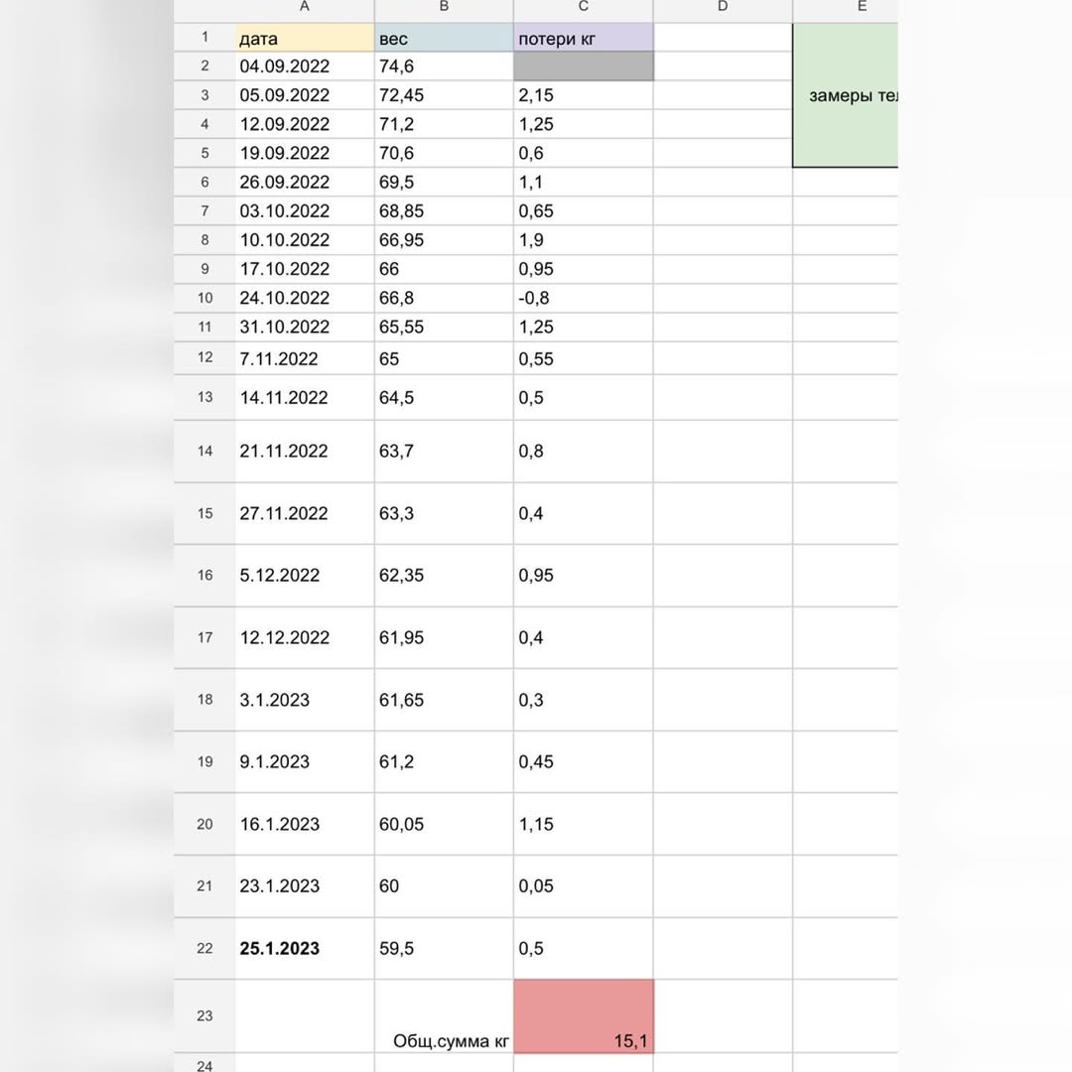1072x1072 pixels.
Task: Click the purple "потери кг" header cell
Action: 584,39
